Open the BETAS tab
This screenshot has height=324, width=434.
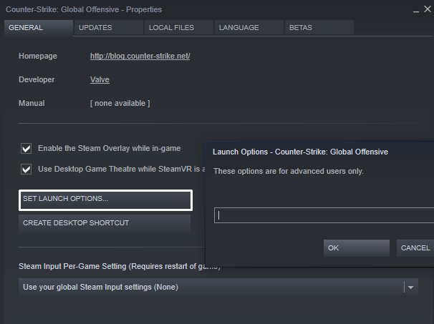[319, 28]
